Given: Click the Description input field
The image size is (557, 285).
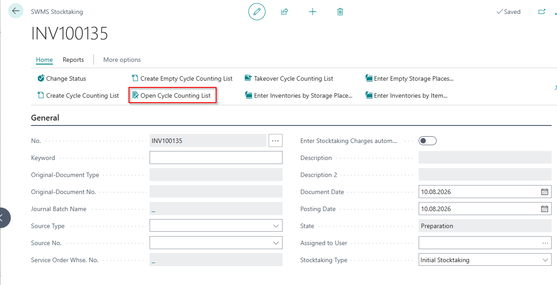Looking at the screenshot, I should tap(485, 158).
